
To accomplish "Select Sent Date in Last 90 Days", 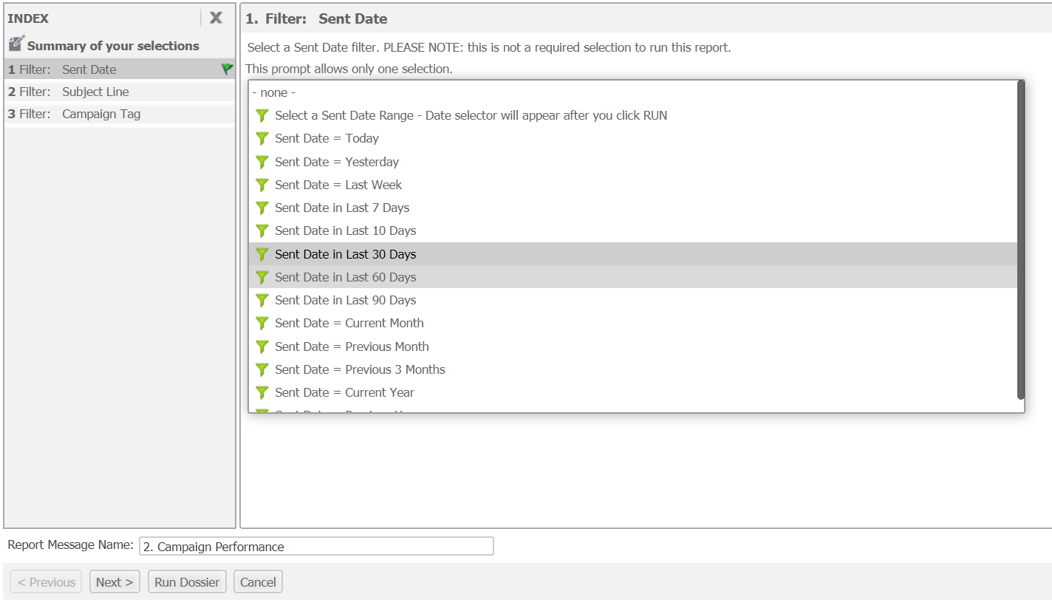I will [x=345, y=300].
